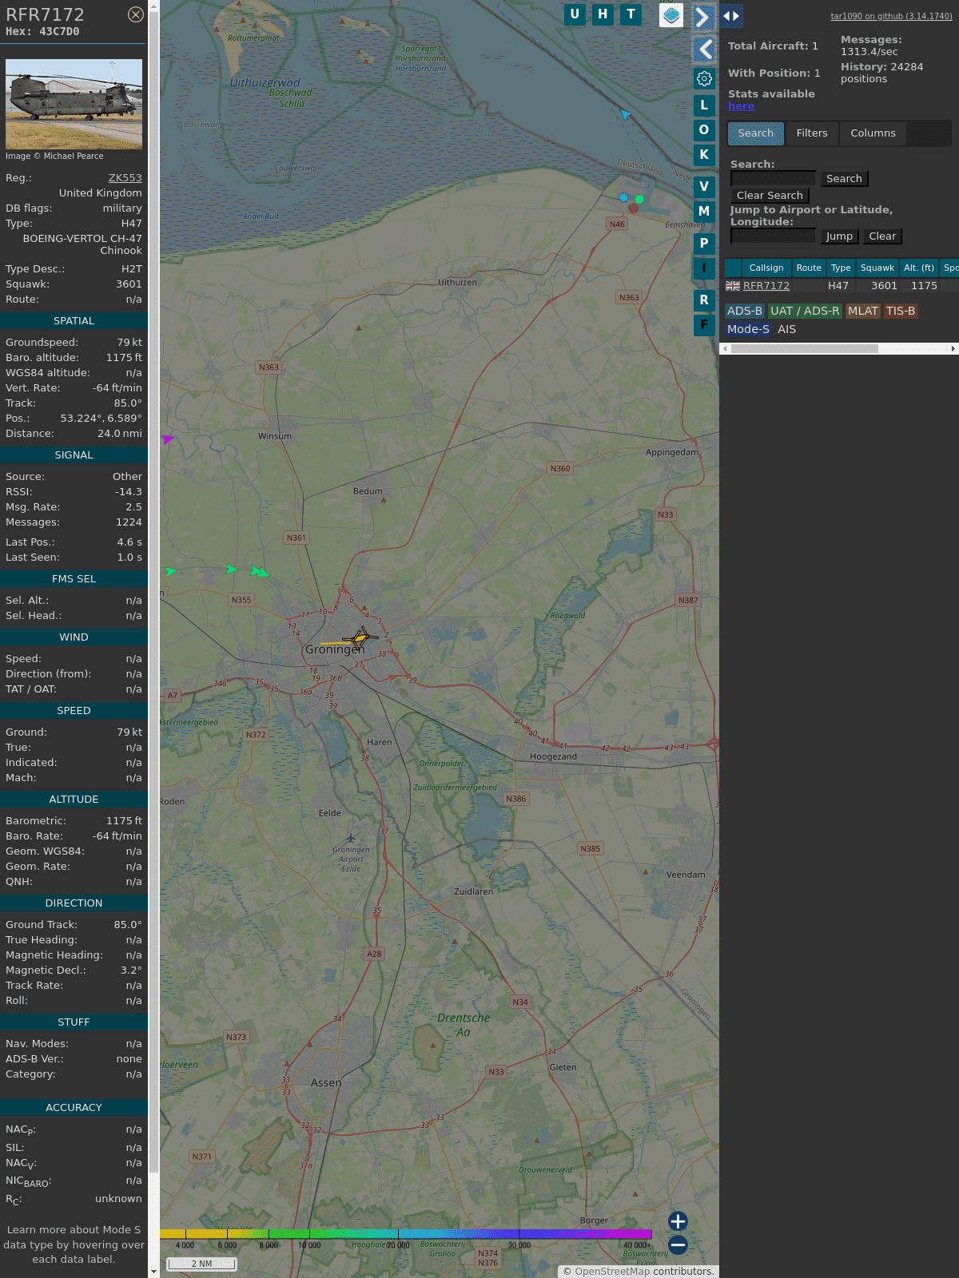Click the United Kingdom flag in table row

[x=733, y=286]
